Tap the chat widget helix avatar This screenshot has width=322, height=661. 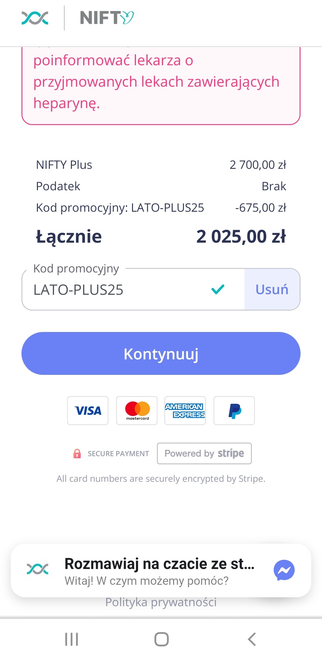coord(38,569)
